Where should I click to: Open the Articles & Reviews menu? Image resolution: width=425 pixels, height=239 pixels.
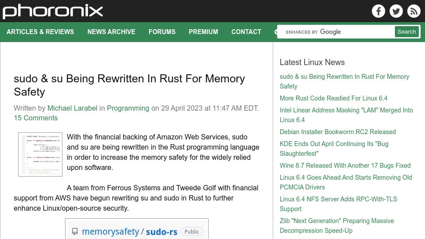pyautogui.click(x=40, y=32)
